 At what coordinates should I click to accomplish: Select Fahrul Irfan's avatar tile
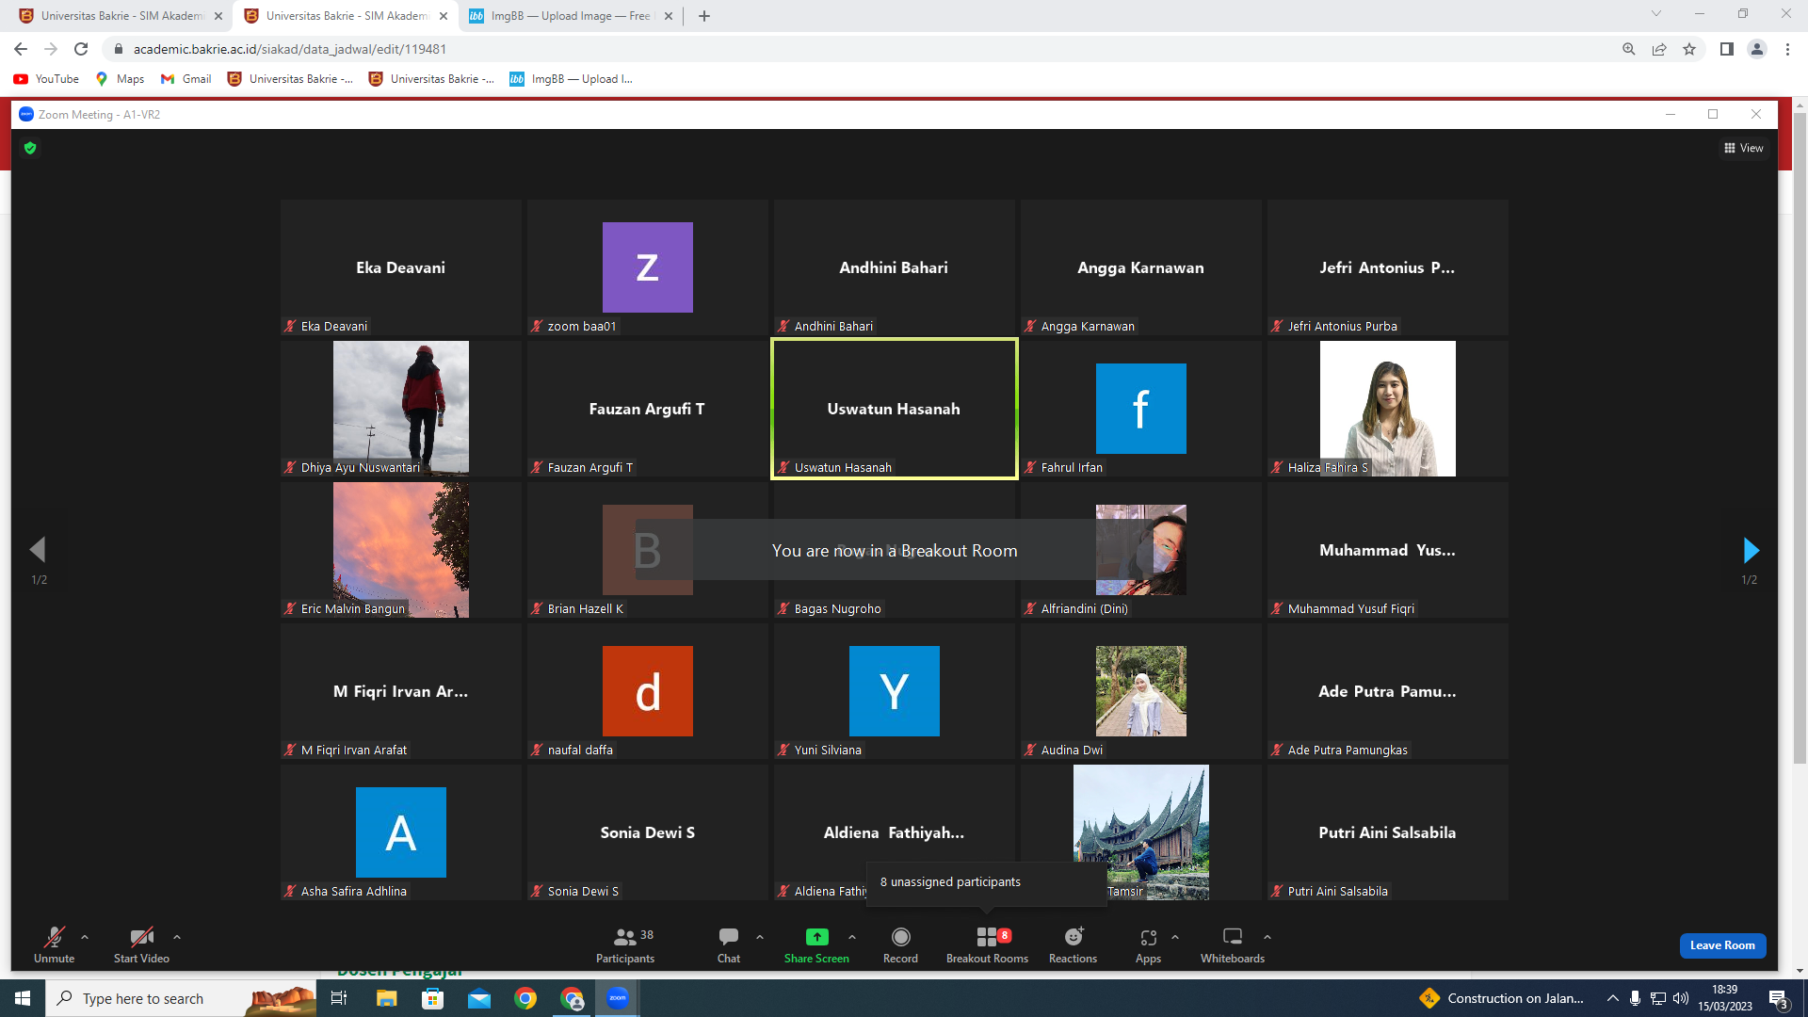1141,409
